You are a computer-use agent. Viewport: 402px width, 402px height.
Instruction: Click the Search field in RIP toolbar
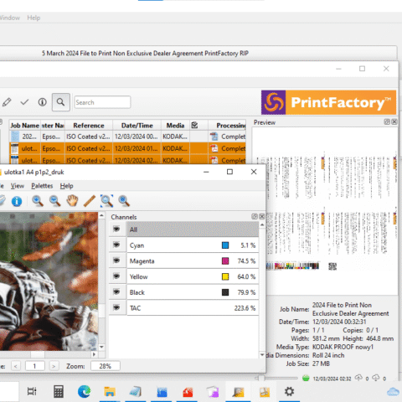tap(102, 102)
